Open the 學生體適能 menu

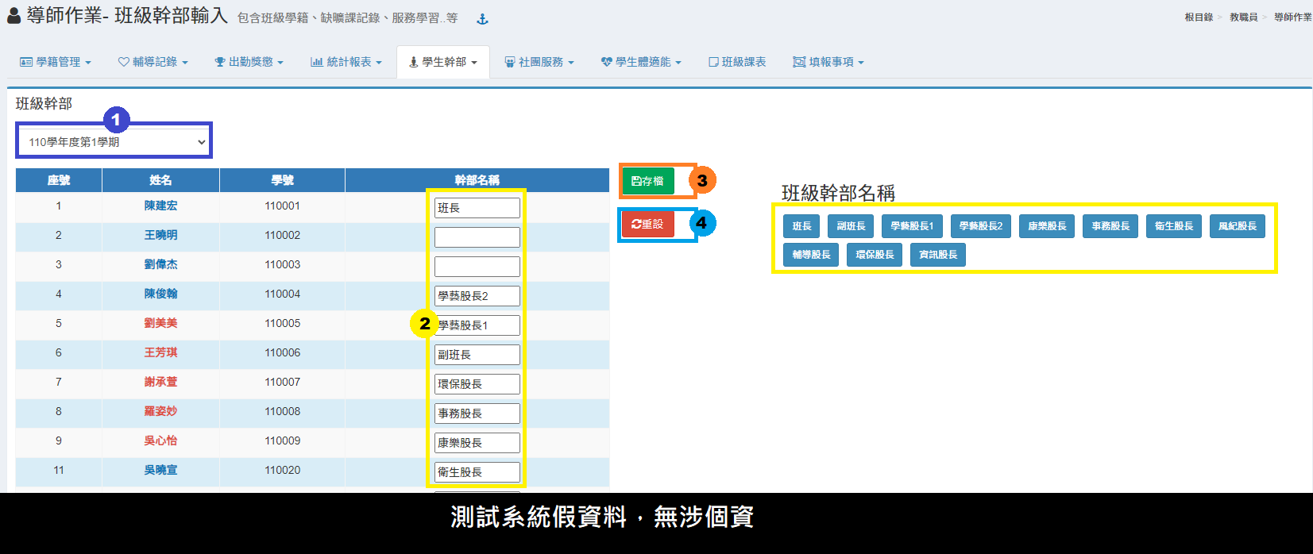click(x=641, y=62)
